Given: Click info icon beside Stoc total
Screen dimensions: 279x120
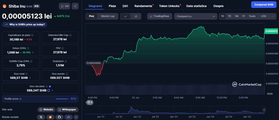Looking at the screenshot, I should (26, 74).
